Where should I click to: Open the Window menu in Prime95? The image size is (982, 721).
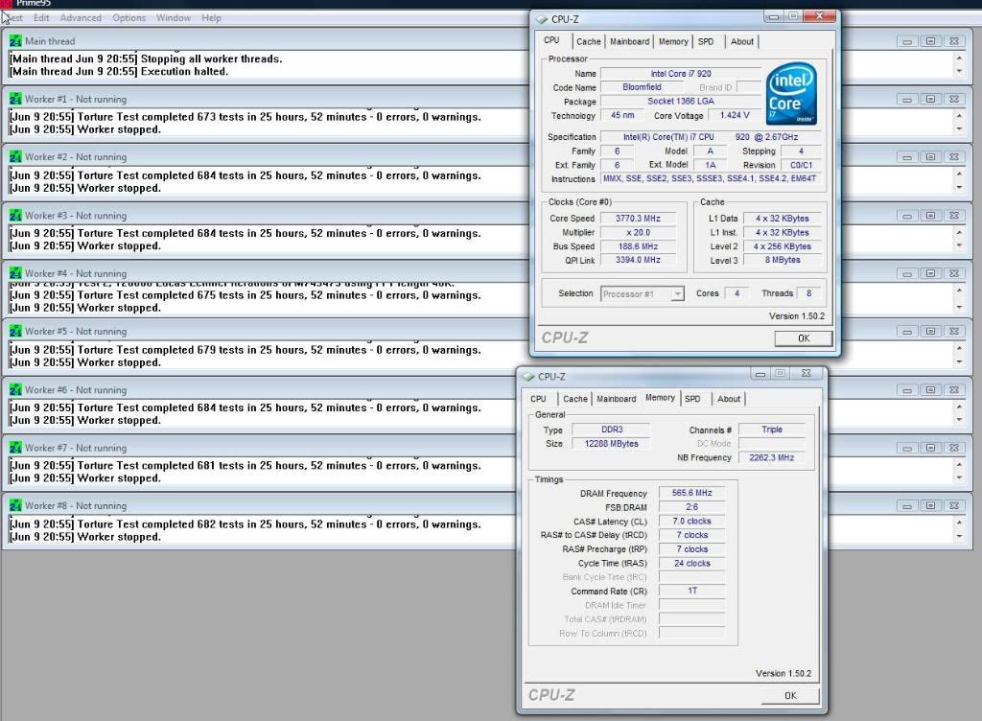pos(174,18)
